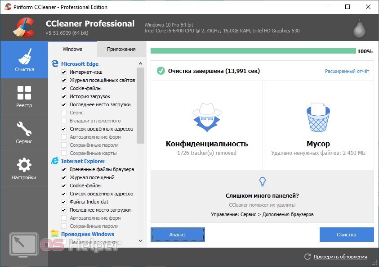Click 'Очистка завершена (13,991 сек)' status text
This screenshot has height=267, width=379.
(x=214, y=71)
